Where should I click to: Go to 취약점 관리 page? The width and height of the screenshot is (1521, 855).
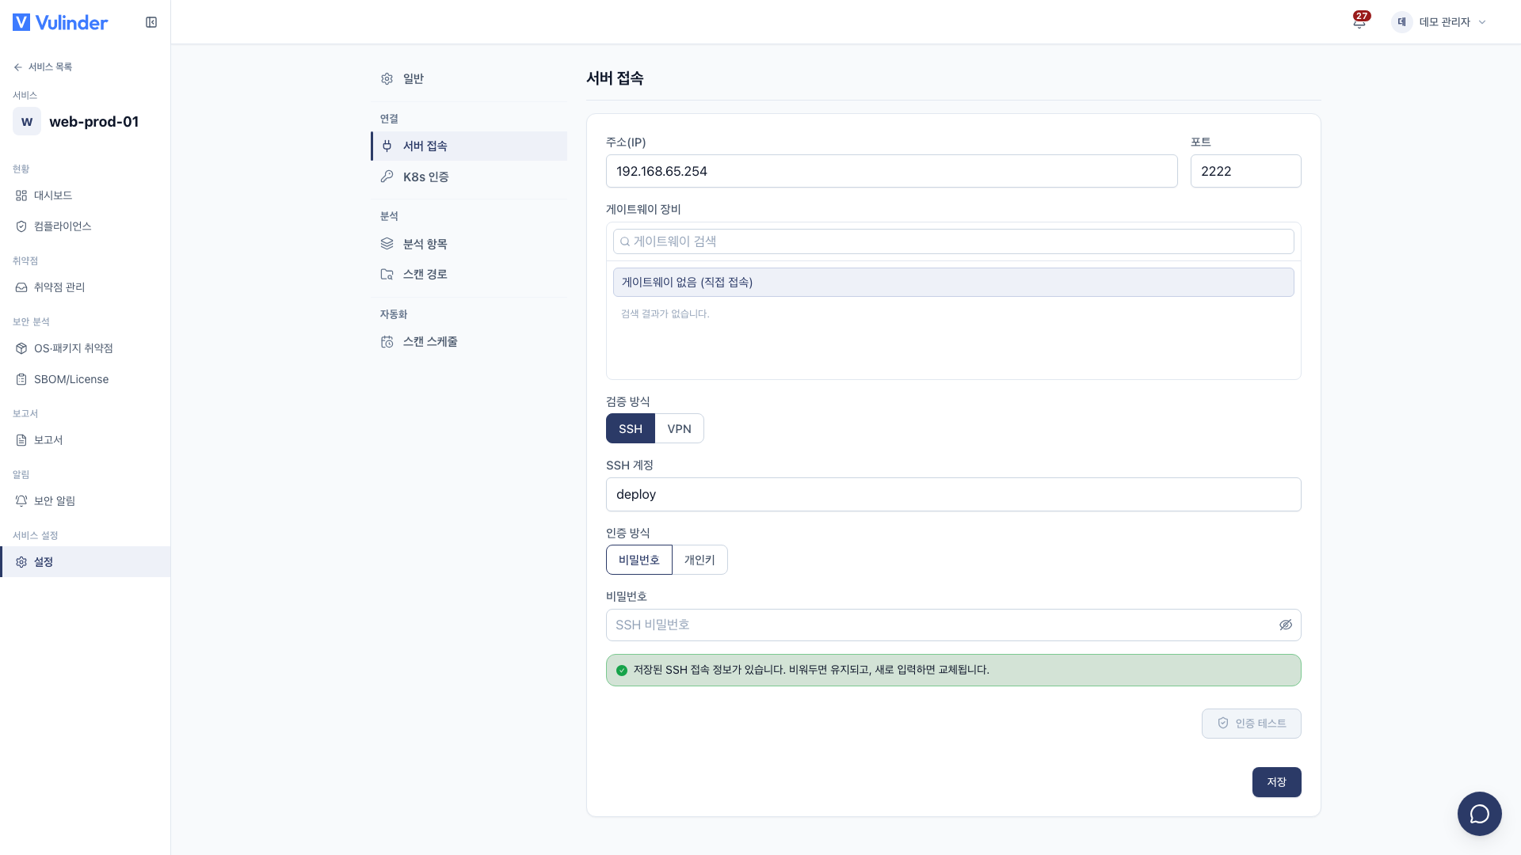point(85,287)
